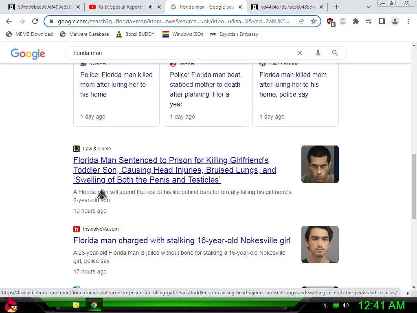Open the MEMZ Download bookmark

coord(29,34)
